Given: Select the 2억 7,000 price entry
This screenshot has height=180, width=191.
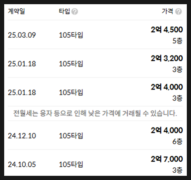Looking at the screenshot, I should [x=167, y=159].
